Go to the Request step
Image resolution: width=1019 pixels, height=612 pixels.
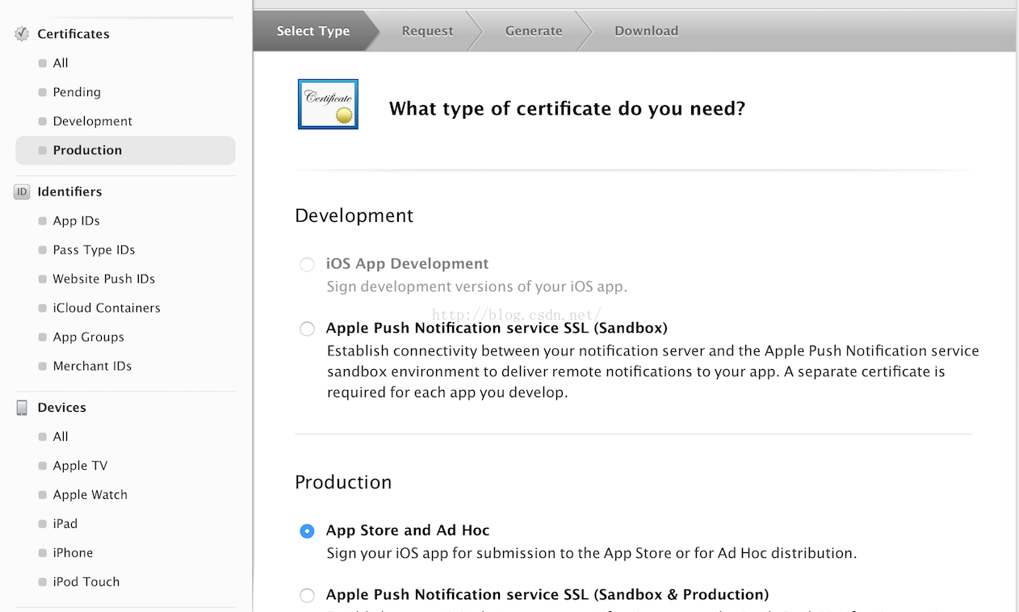(x=427, y=31)
